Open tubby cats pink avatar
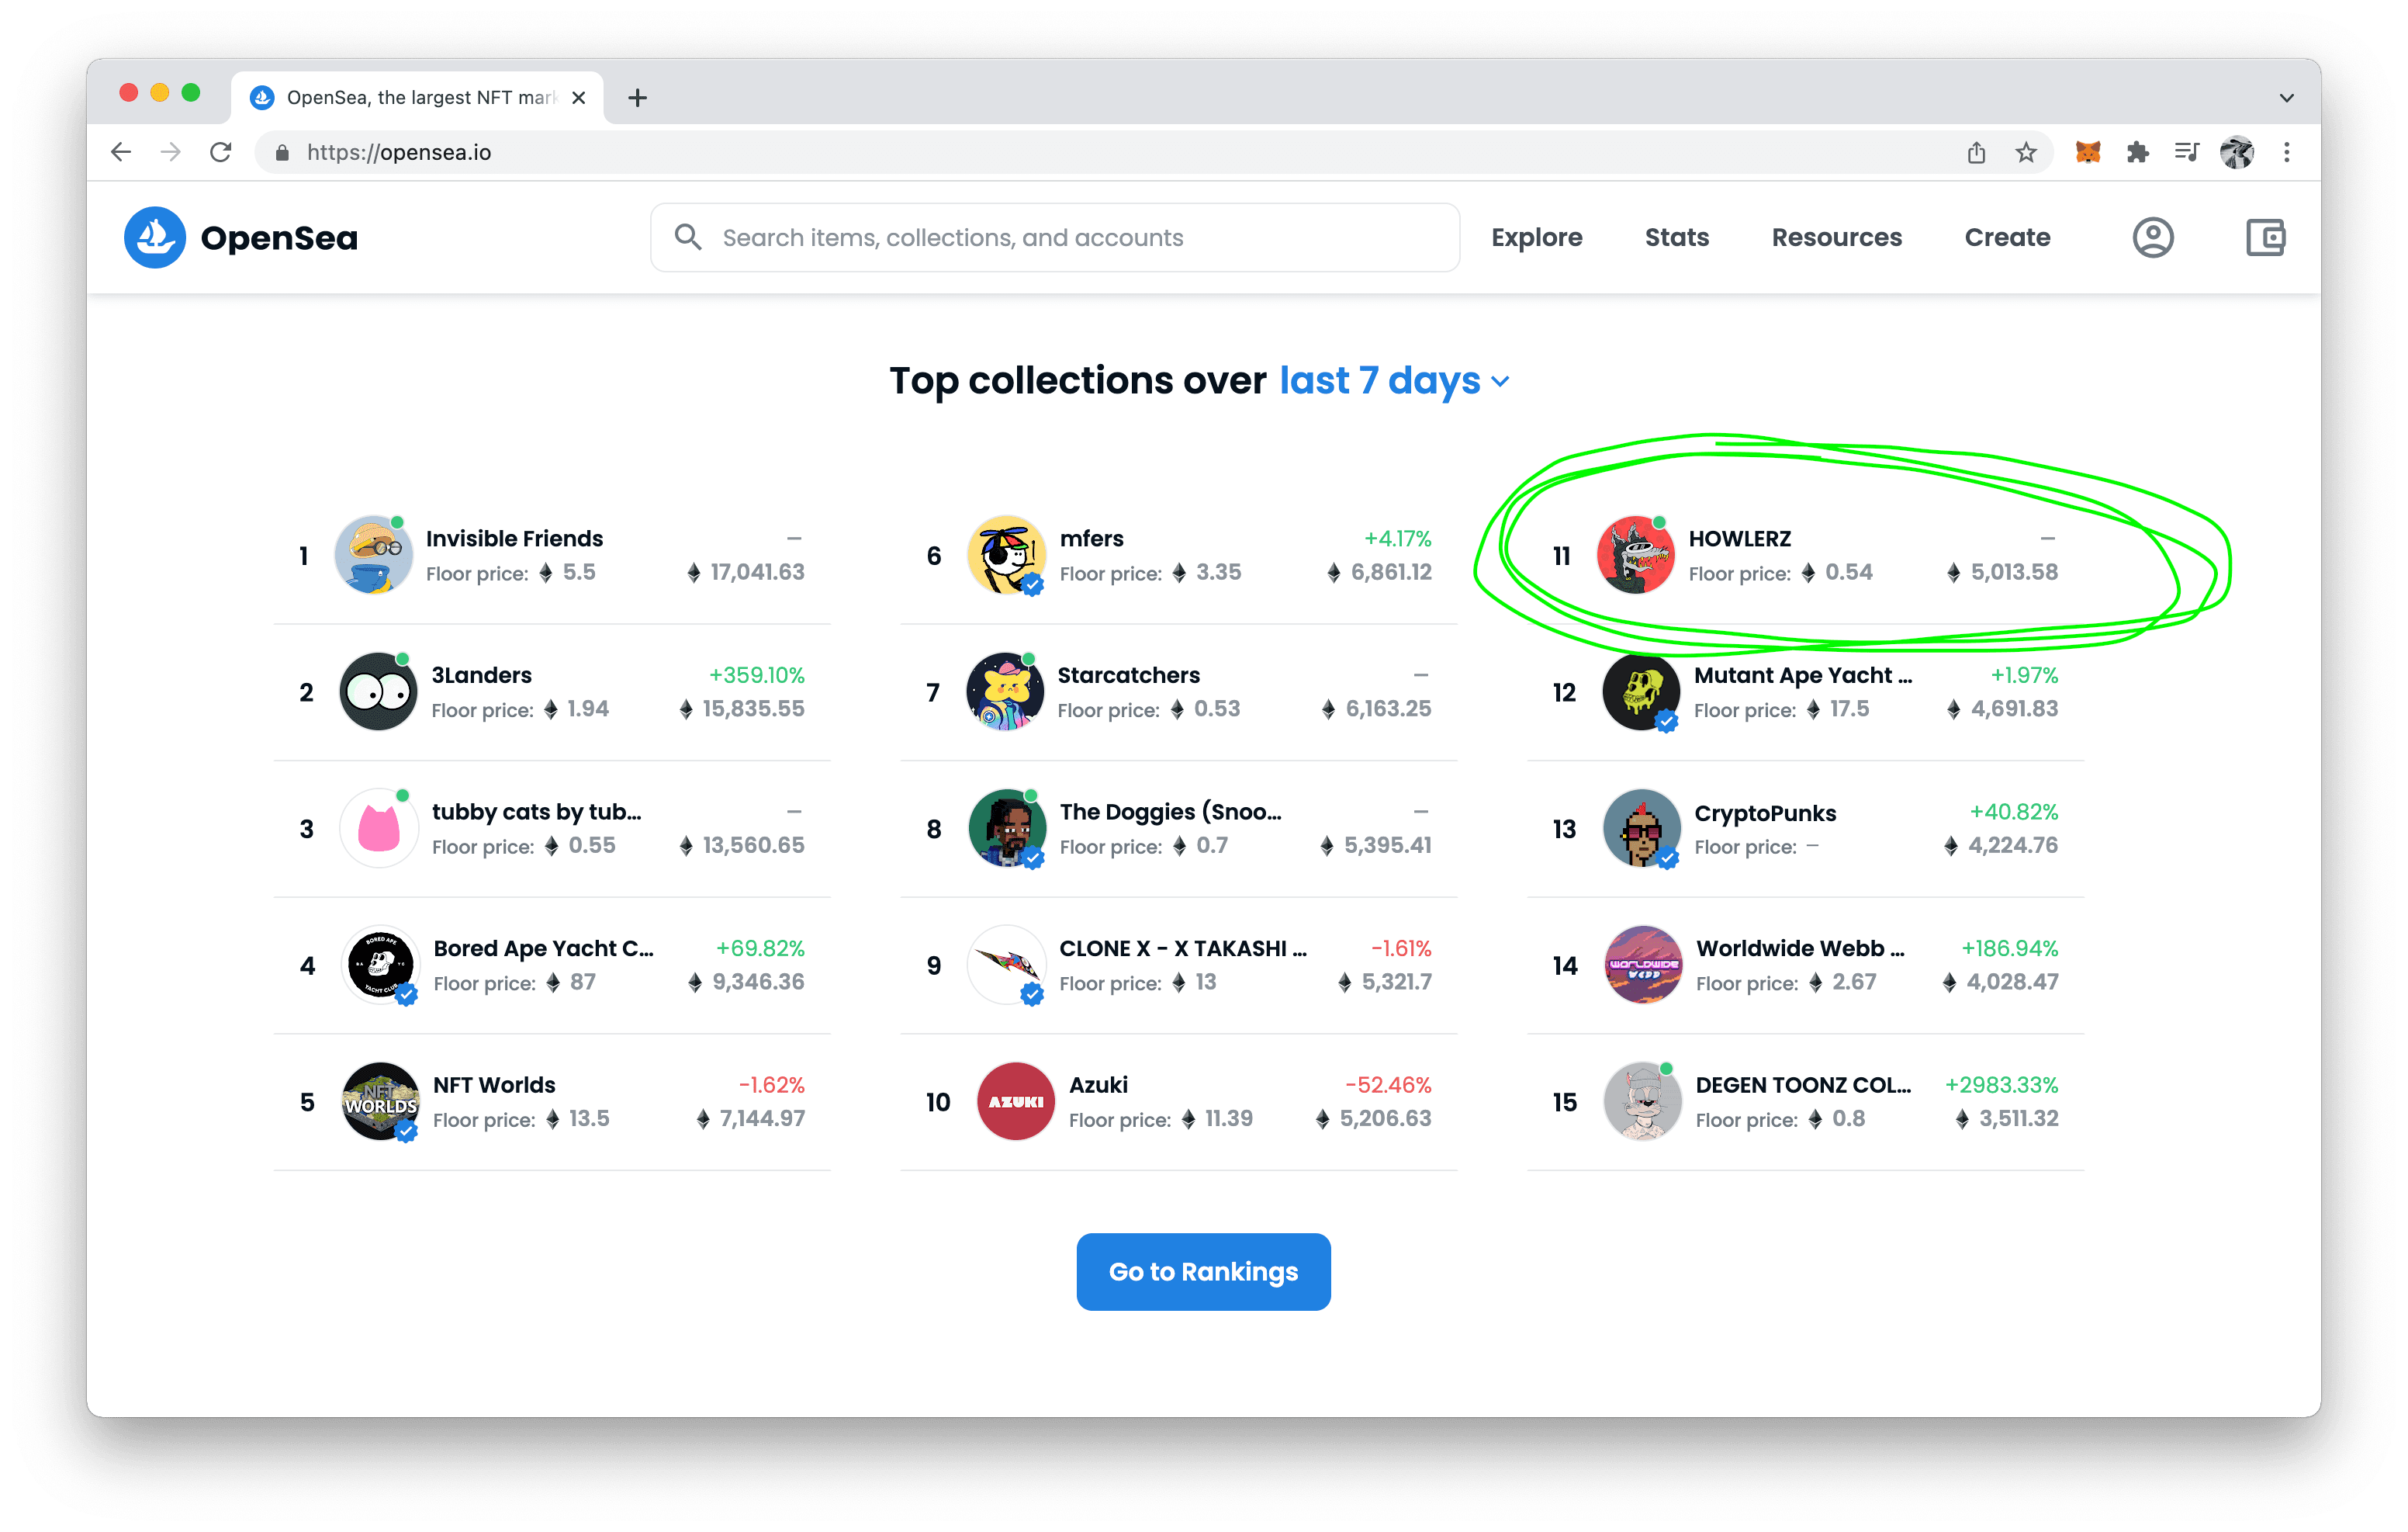Viewport: 2408px width, 1532px height. pos(378,829)
